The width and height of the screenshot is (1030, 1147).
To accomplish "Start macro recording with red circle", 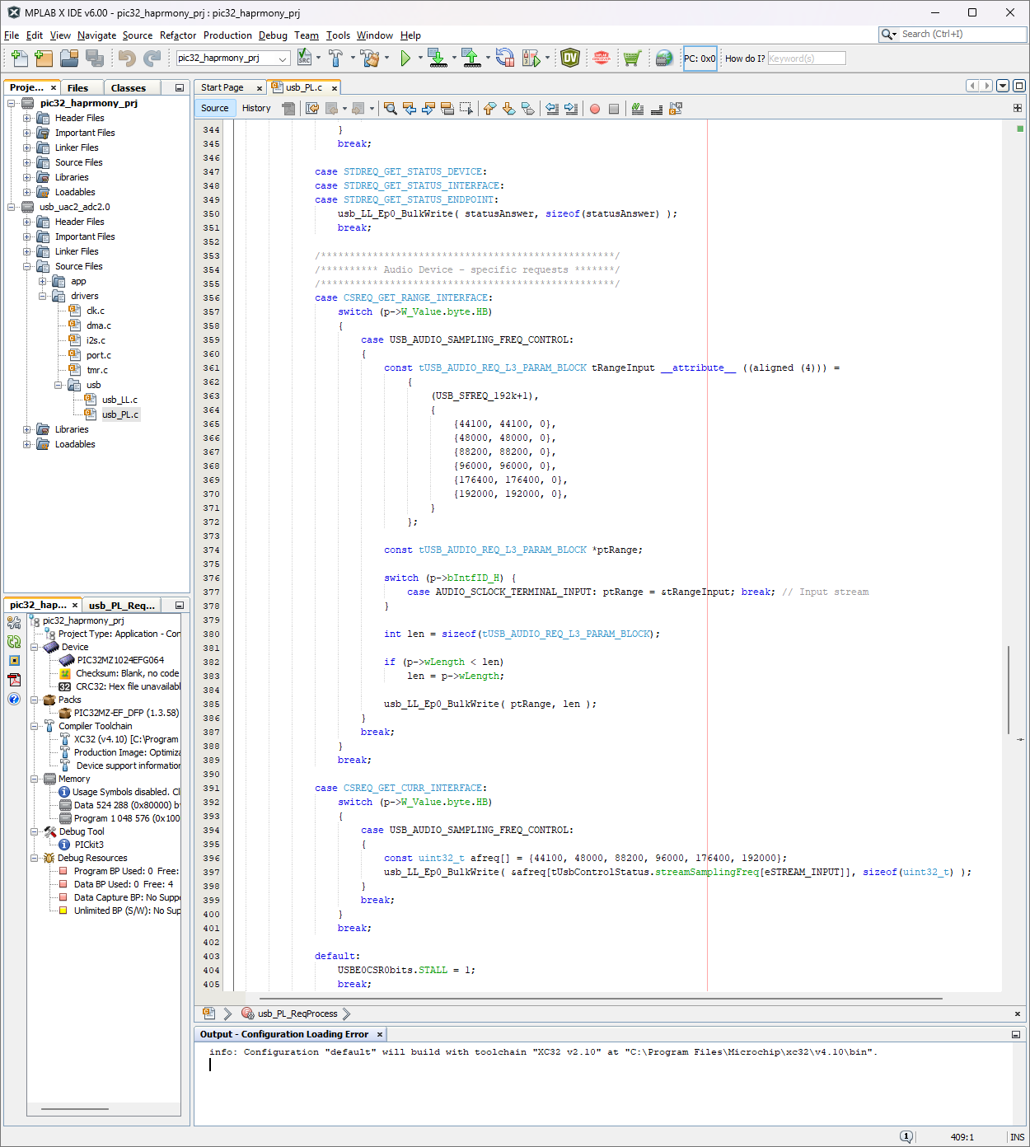I will [595, 109].
